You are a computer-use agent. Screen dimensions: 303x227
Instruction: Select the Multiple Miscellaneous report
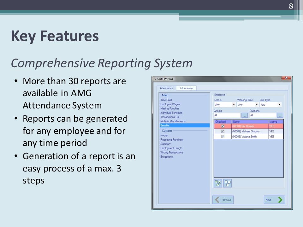pos(173,121)
